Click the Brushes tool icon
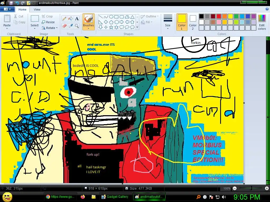Viewport: 270px width, 202px height. (x=89, y=19)
